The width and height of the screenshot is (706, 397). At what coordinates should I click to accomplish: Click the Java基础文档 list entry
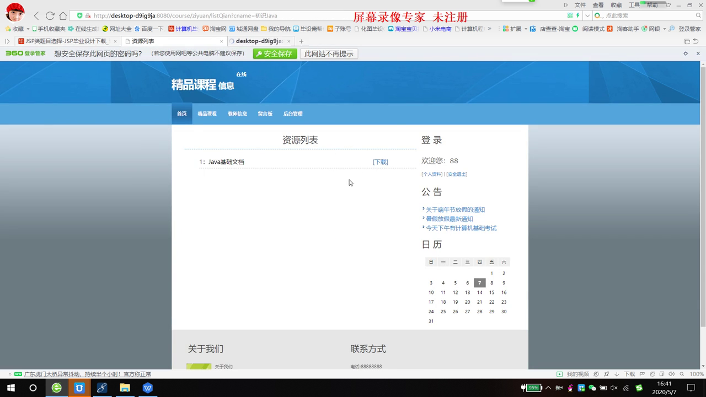[226, 162]
